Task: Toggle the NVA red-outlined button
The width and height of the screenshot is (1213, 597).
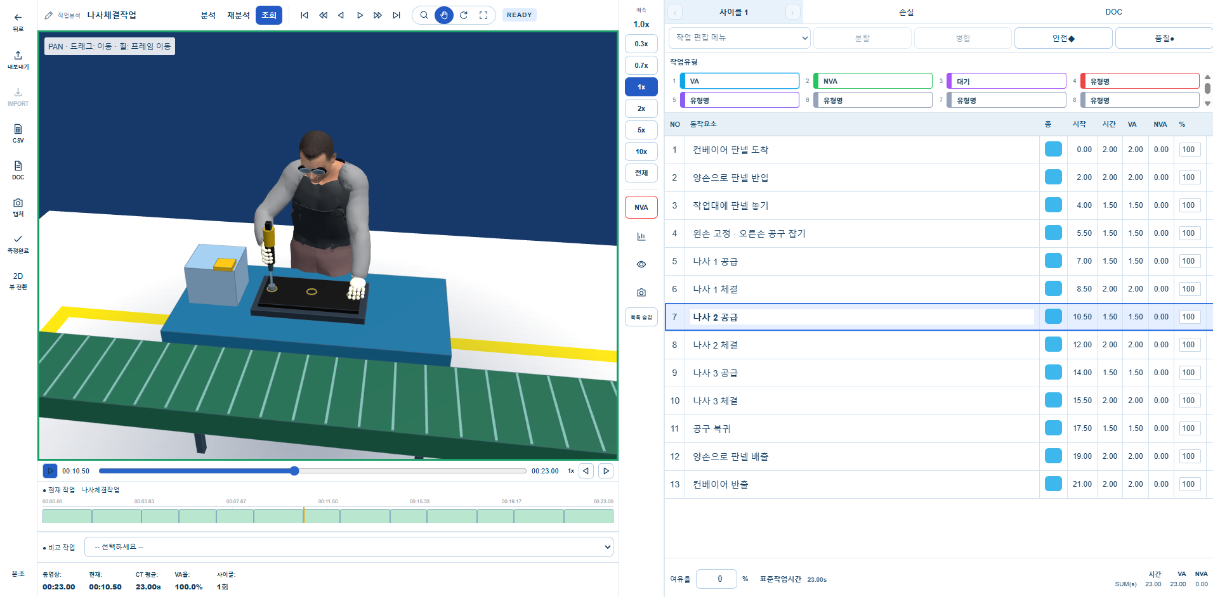Action: tap(641, 207)
